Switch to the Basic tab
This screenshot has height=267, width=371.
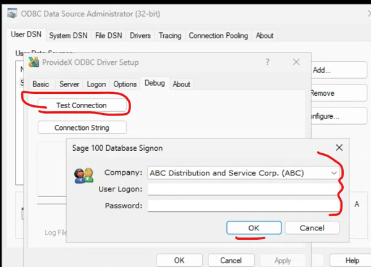(41, 84)
